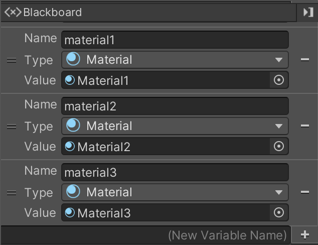Viewport: 318px width, 245px height.
Task: Open the Type dropdown for material1
Action: 175,60
